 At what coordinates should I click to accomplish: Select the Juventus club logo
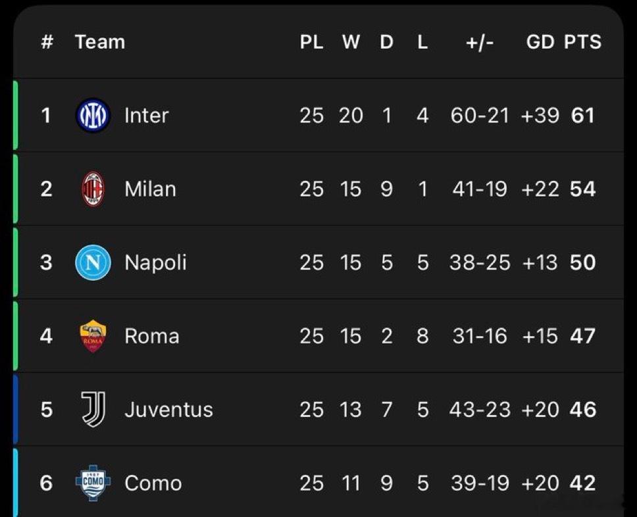click(93, 409)
